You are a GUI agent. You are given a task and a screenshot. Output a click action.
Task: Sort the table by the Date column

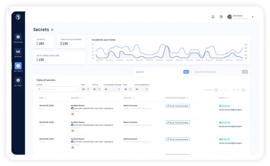[43, 98]
